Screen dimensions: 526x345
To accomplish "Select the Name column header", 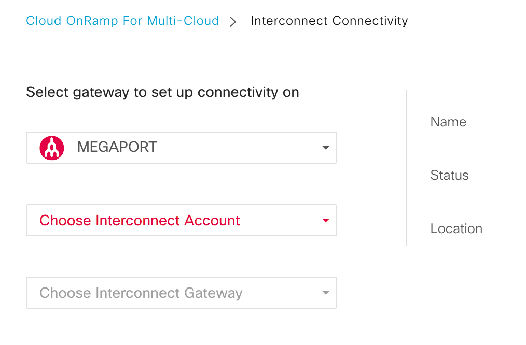I will point(448,122).
